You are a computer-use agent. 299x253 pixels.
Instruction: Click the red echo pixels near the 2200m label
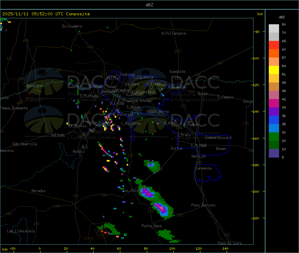(x=104, y=232)
